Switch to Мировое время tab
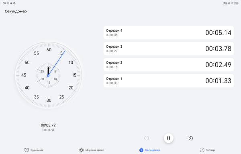 click(92, 150)
